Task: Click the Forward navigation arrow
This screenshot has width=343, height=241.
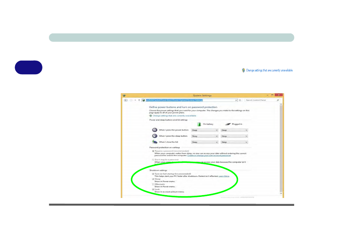Action: (x=131, y=100)
